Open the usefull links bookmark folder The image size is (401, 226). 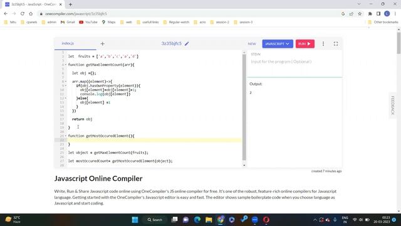[x=148, y=23]
